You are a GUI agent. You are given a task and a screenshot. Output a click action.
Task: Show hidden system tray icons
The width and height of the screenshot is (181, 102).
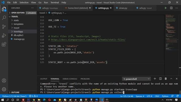coord(163,100)
